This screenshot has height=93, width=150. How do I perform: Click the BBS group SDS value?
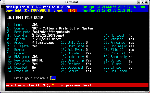click(35, 57)
